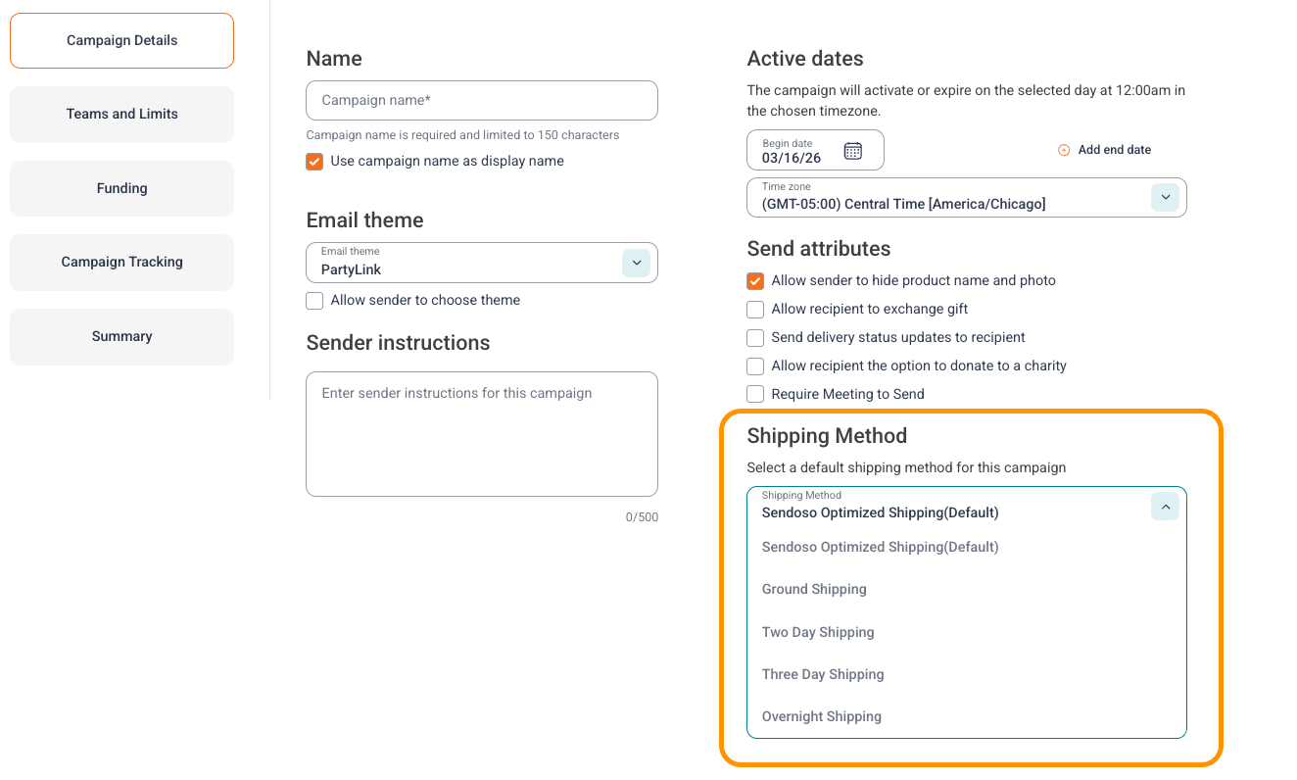Open the Email theme dropdown chevron
The height and width of the screenshot is (780, 1297).
pyautogui.click(x=636, y=263)
